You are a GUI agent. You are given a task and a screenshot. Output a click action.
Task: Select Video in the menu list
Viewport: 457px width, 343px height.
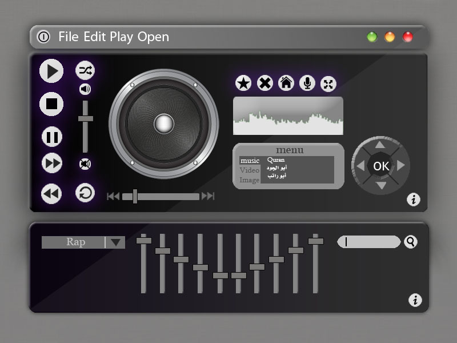click(250, 170)
